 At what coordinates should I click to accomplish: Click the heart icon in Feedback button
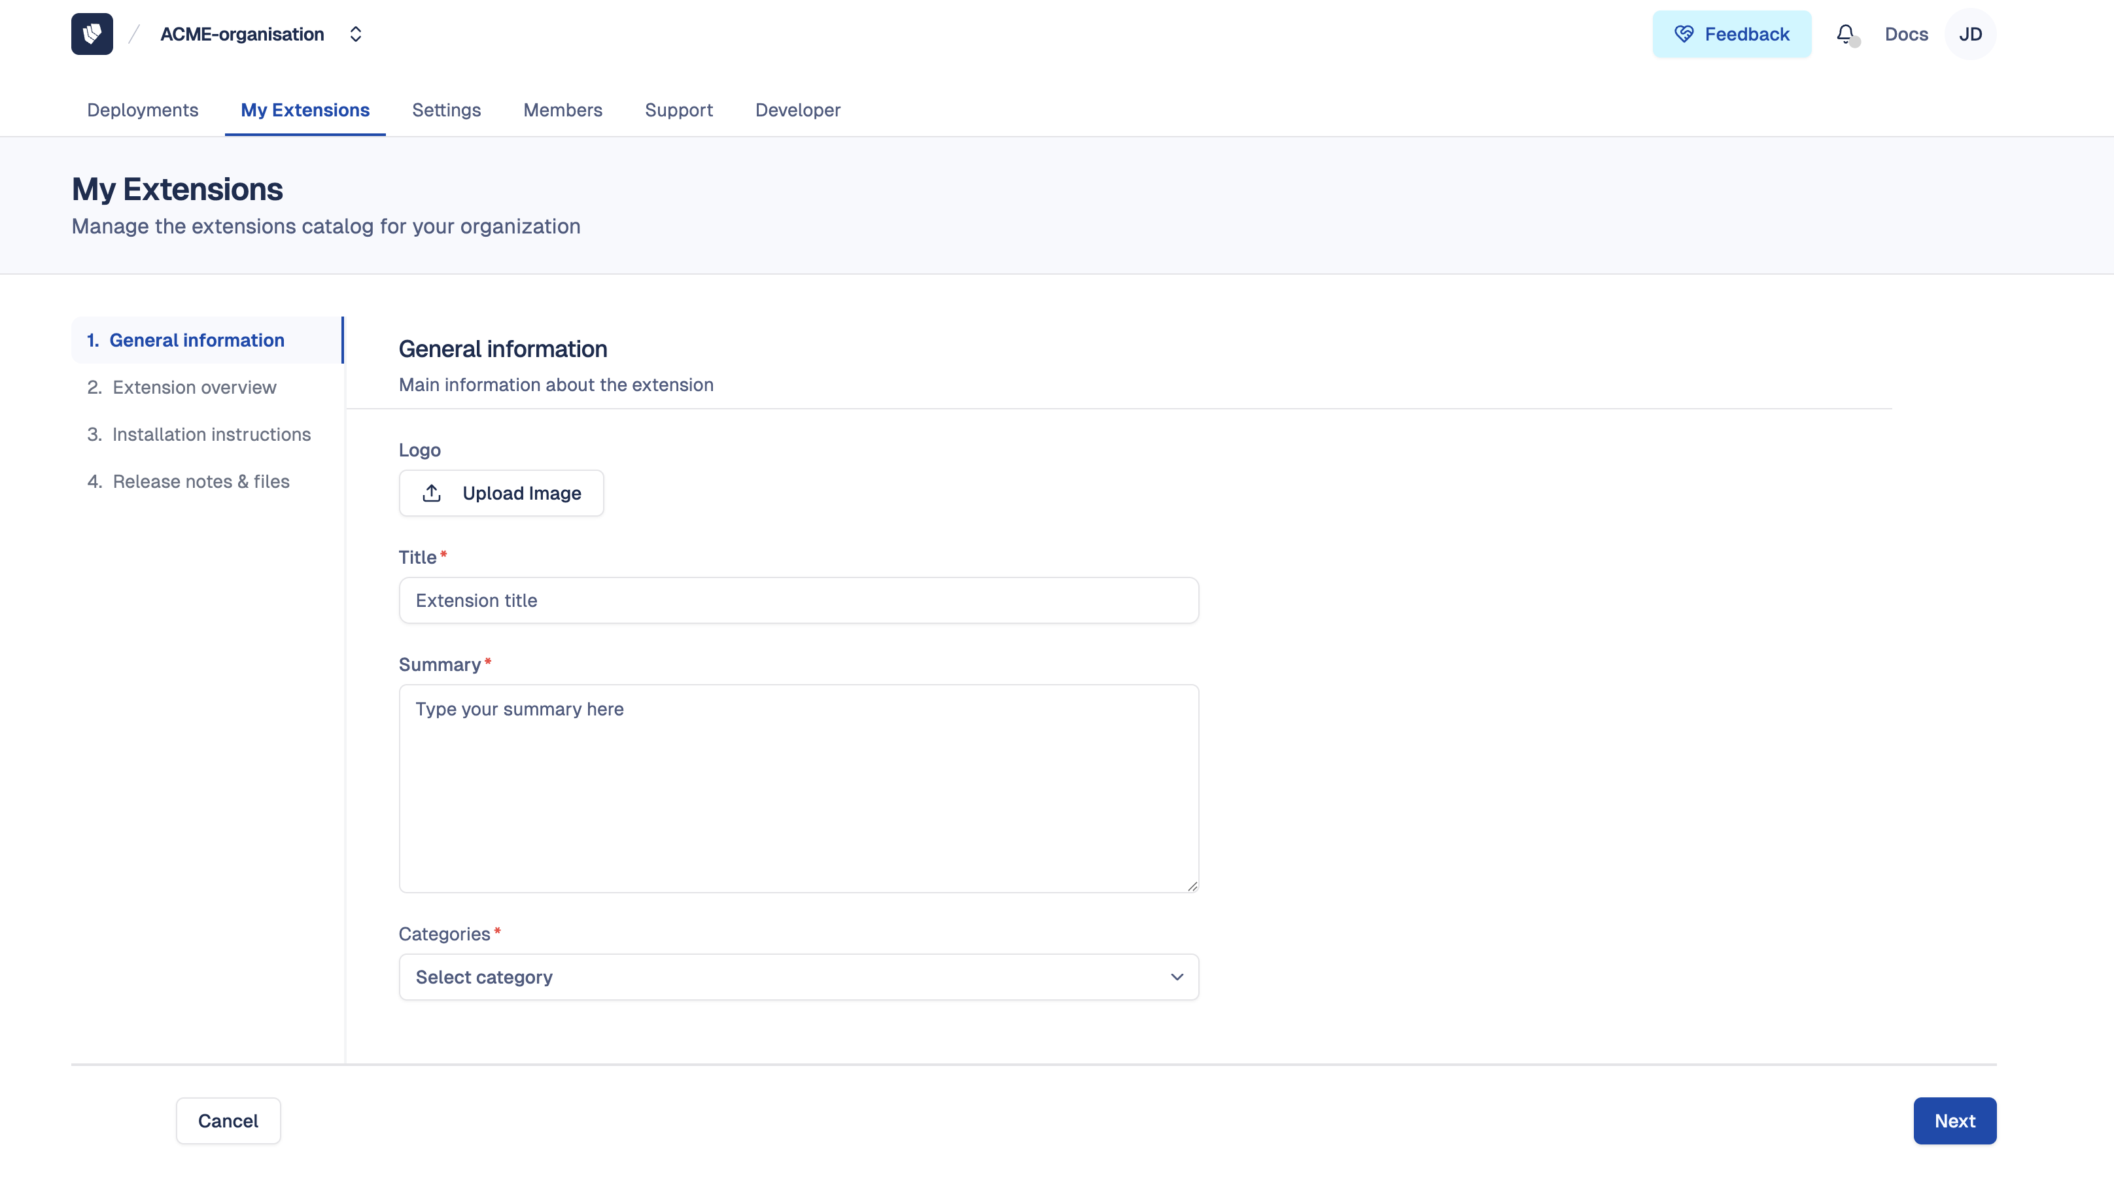click(1684, 33)
